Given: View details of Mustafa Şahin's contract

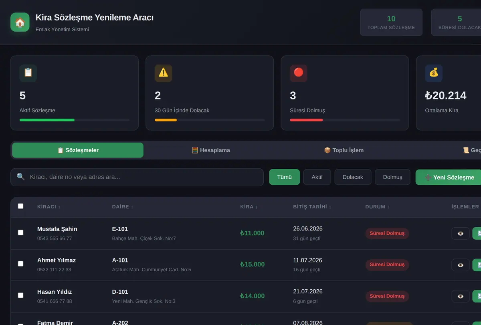Looking at the screenshot, I should [x=461, y=233].
